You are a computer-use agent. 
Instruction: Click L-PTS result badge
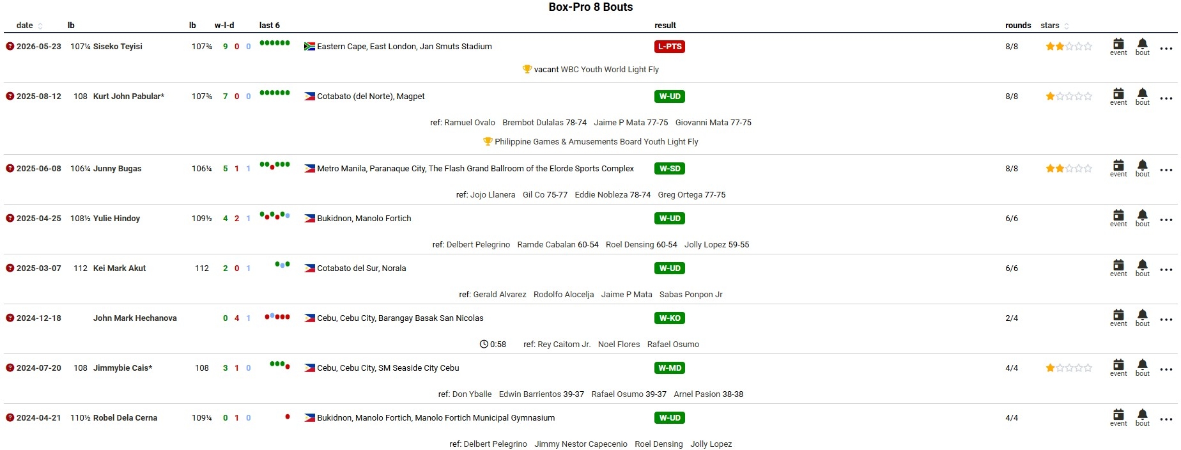(670, 47)
